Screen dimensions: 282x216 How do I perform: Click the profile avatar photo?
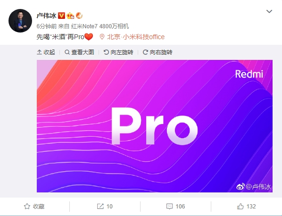click(x=20, y=21)
